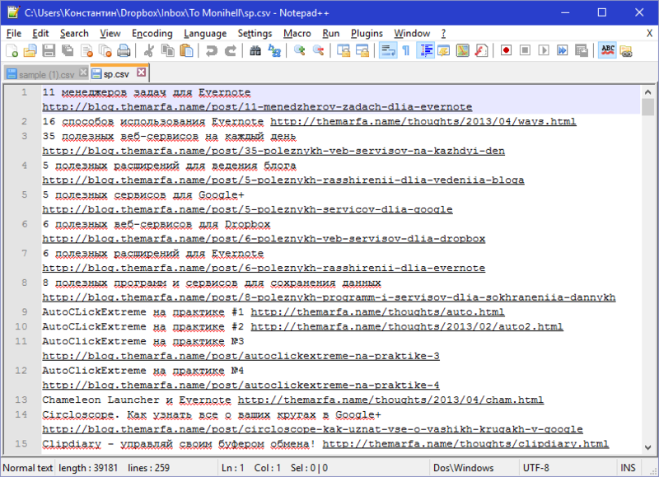Click the thoughts/auto.html link
The width and height of the screenshot is (659, 477).
tap(377, 312)
